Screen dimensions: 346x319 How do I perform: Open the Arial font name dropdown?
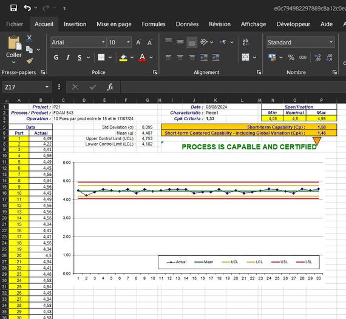[103, 42]
